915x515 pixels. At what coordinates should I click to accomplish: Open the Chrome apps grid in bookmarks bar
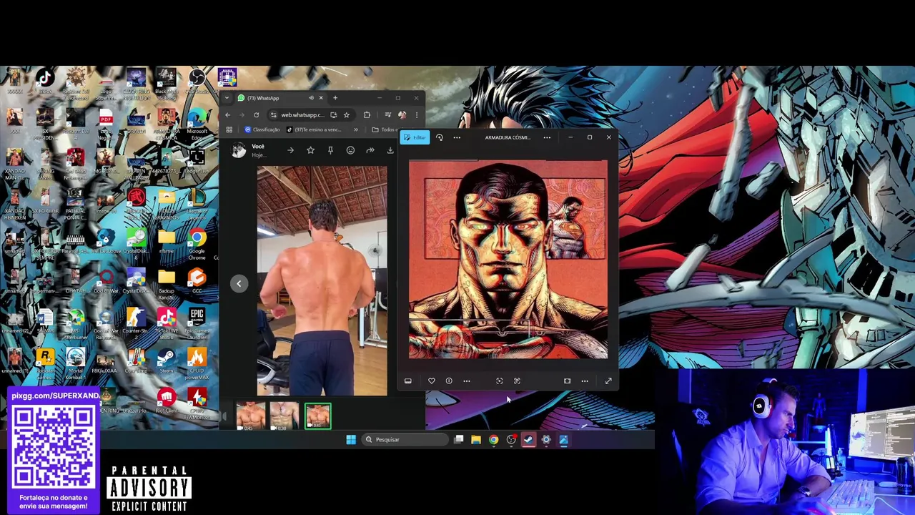pyautogui.click(x=229, y=129)
